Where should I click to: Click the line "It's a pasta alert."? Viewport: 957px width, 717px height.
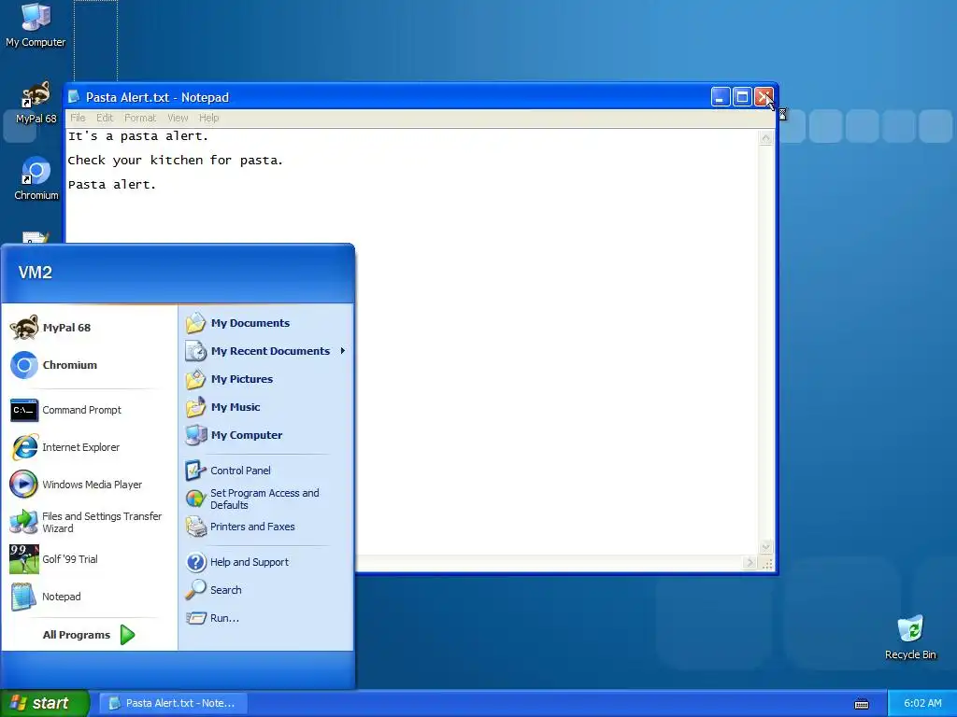[x=138, y=136]
